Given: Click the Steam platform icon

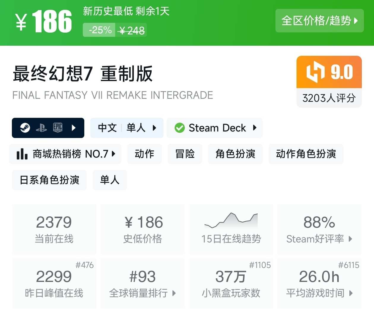Looking at the screenshot, I should (25, 128).
